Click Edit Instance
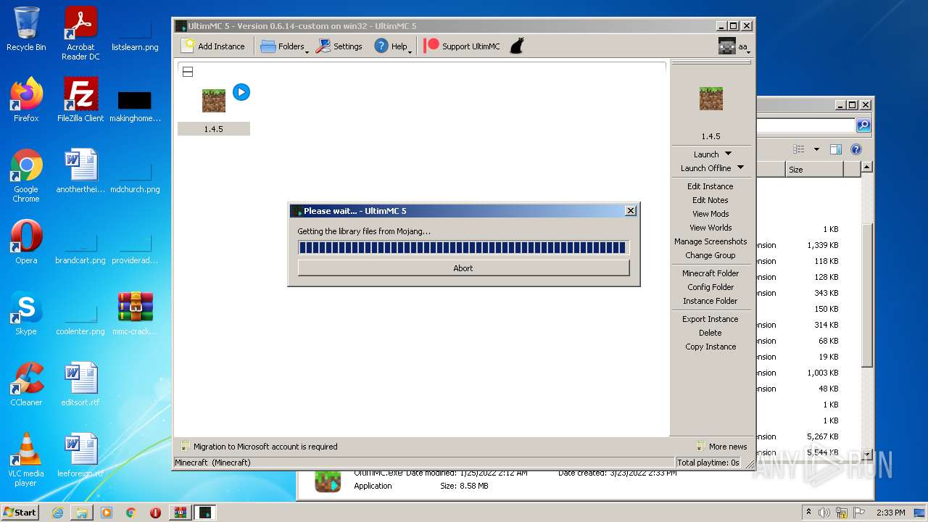928x522 pixels. point(710,186)
